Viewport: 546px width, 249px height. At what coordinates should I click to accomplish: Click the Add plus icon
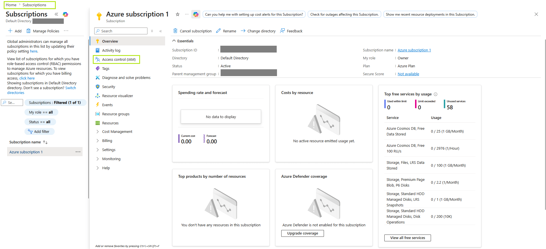[x=10, y=31]
